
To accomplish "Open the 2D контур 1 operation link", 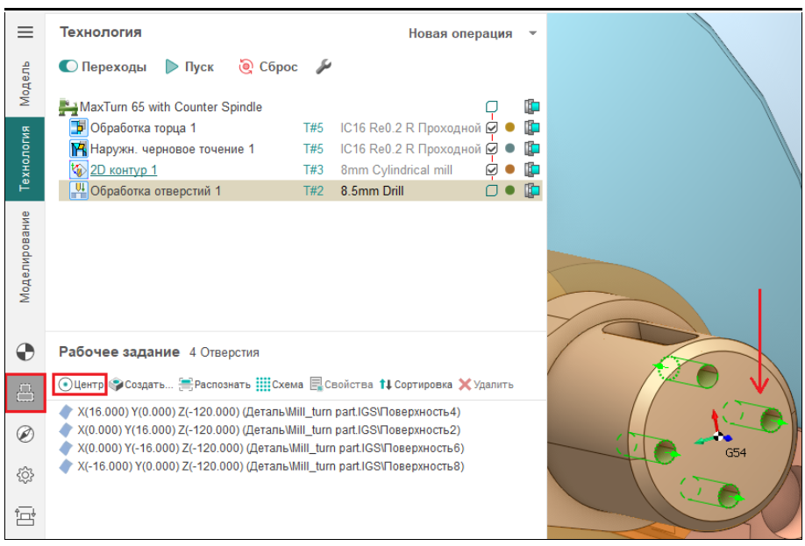I will pos(124,170).
